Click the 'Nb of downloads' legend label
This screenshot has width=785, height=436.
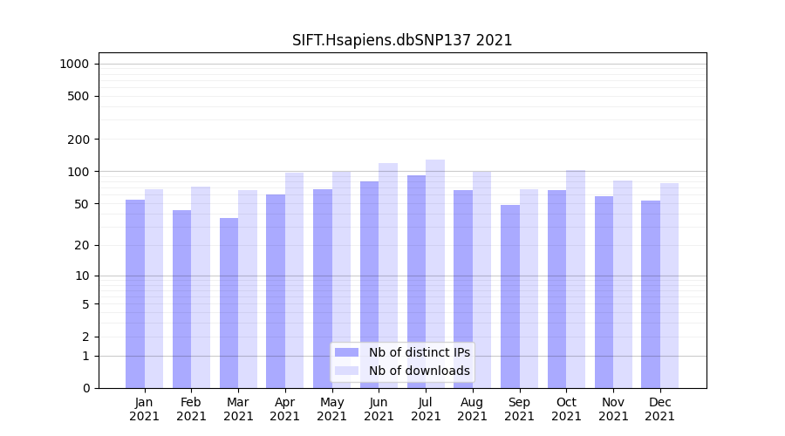pyautogui.click(x=419, y=371)
